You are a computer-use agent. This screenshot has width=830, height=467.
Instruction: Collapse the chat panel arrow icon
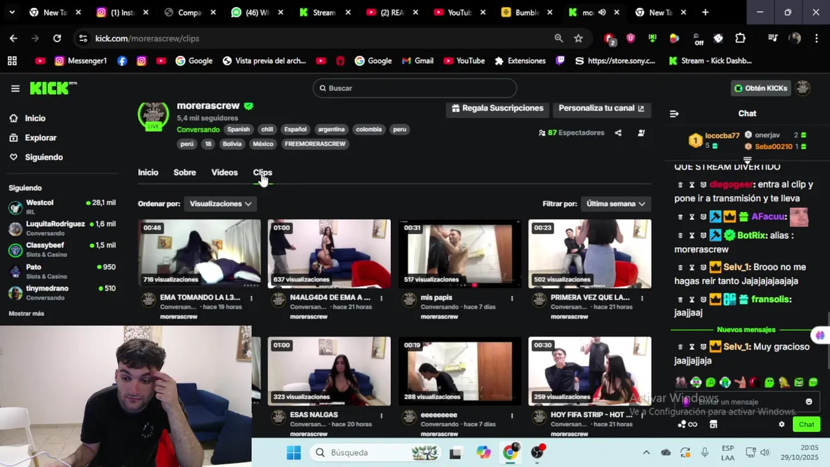[674, 114]
